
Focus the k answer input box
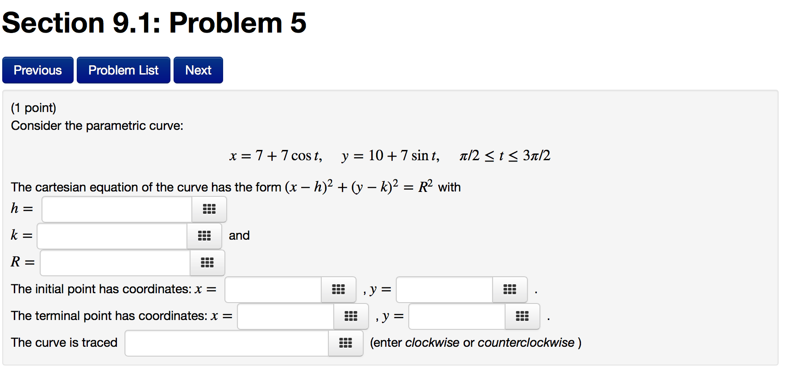112,236
